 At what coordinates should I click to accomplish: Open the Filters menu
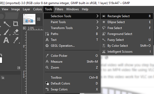59,9
